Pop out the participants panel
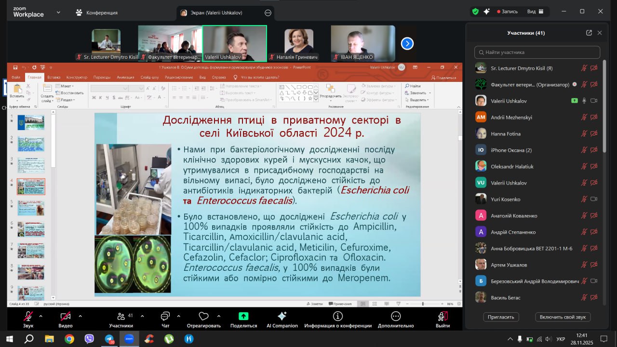This screenshot has width=617, height=347. (x=589, y=33)
